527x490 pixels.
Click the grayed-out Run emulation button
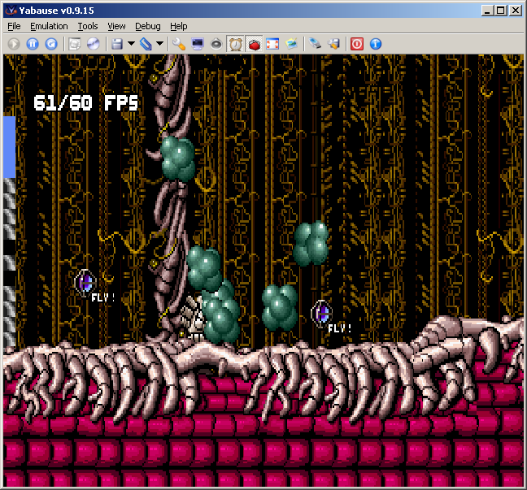click(14, 44)
